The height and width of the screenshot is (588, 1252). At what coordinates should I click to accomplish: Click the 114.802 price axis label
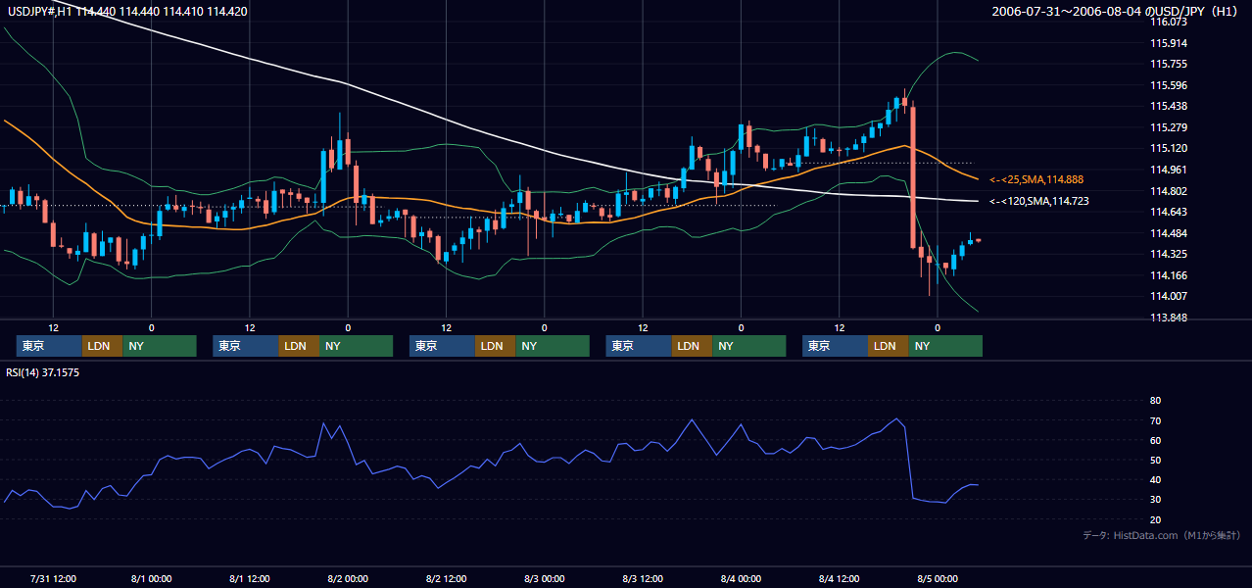[x=1170, y=191]
